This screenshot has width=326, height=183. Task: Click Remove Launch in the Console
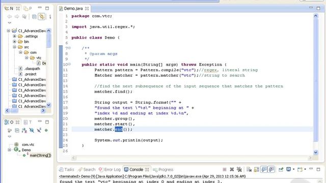tap(232, 169)
